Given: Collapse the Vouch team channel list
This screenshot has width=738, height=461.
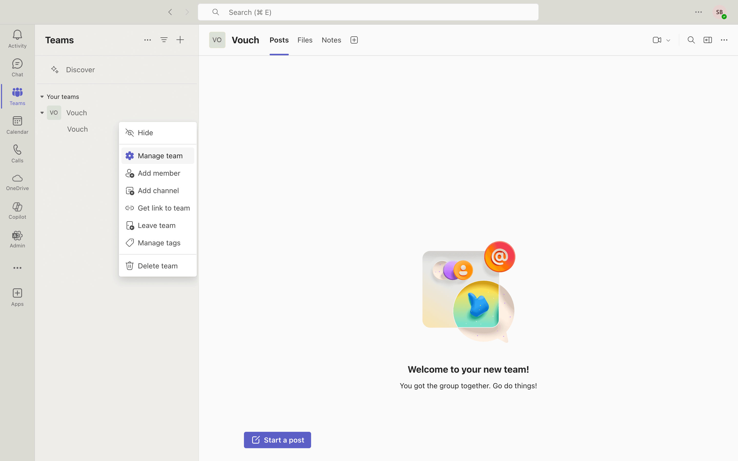Looking at the screenshot, I should [x=42, y=113].
